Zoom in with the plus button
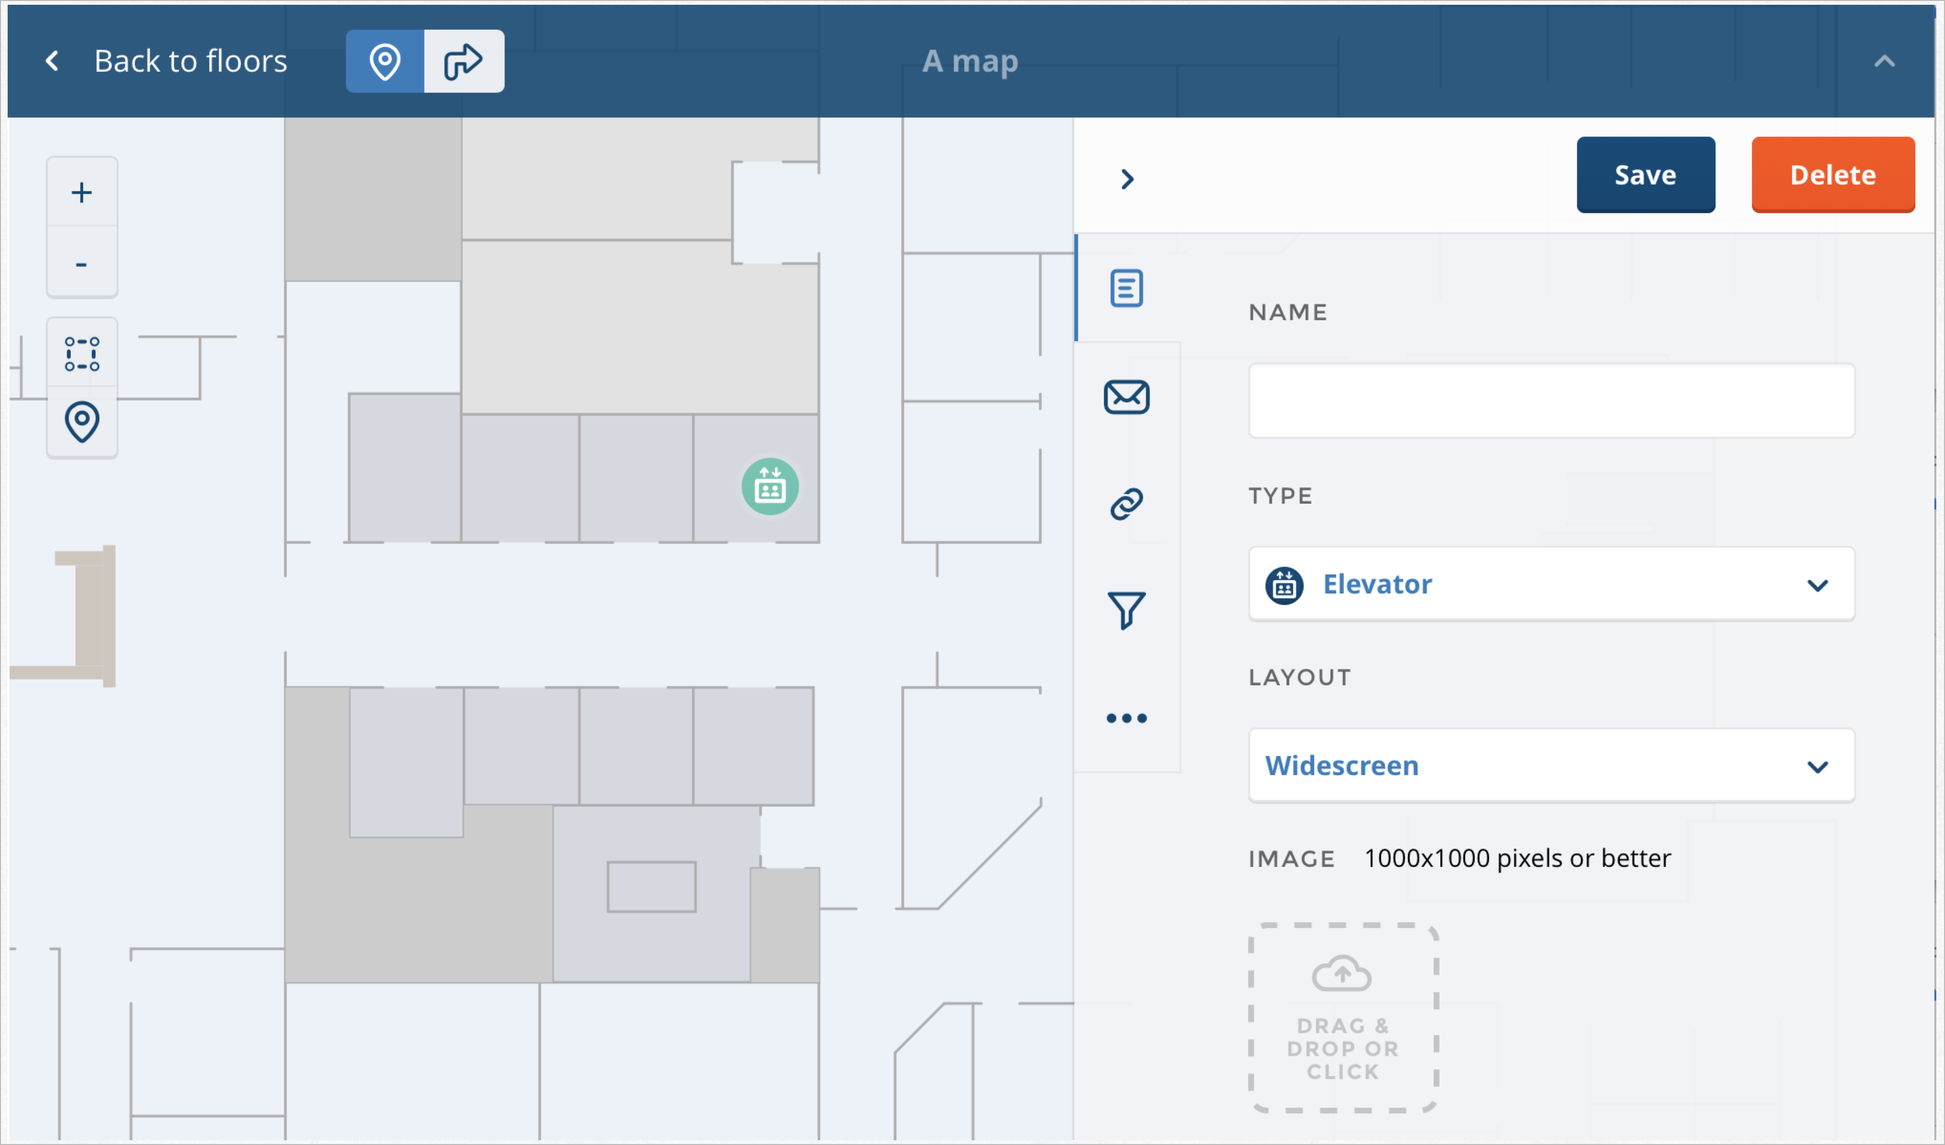This screenshot has height=1145, width=1945. click(x=82, y=192)
